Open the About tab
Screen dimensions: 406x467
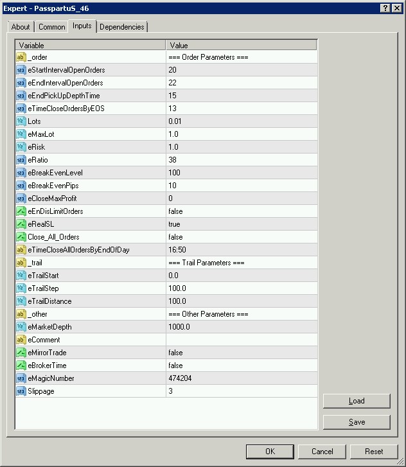point(21,27)
